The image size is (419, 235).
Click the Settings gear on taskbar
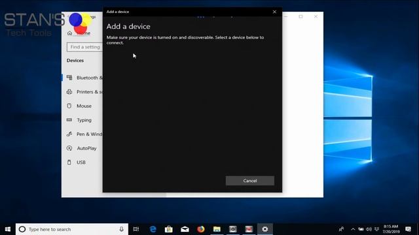coord(264,229)
